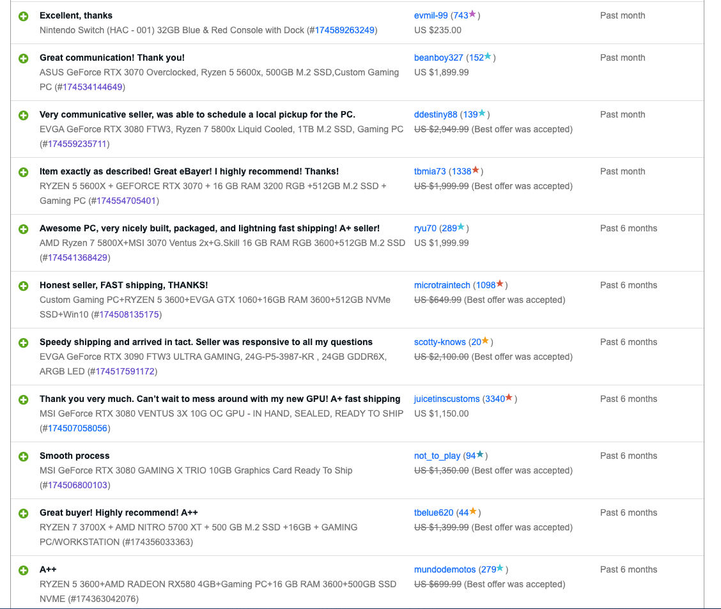
Task: Open ryu70's feedback score 289
Action: point(448,228)
